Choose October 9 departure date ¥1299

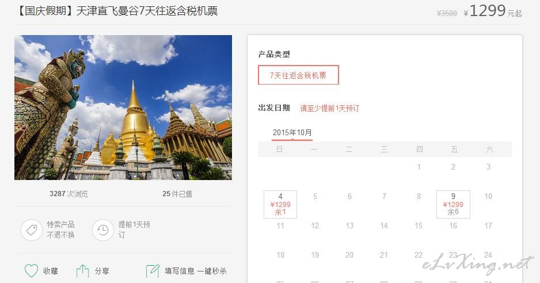pos(453,204)
